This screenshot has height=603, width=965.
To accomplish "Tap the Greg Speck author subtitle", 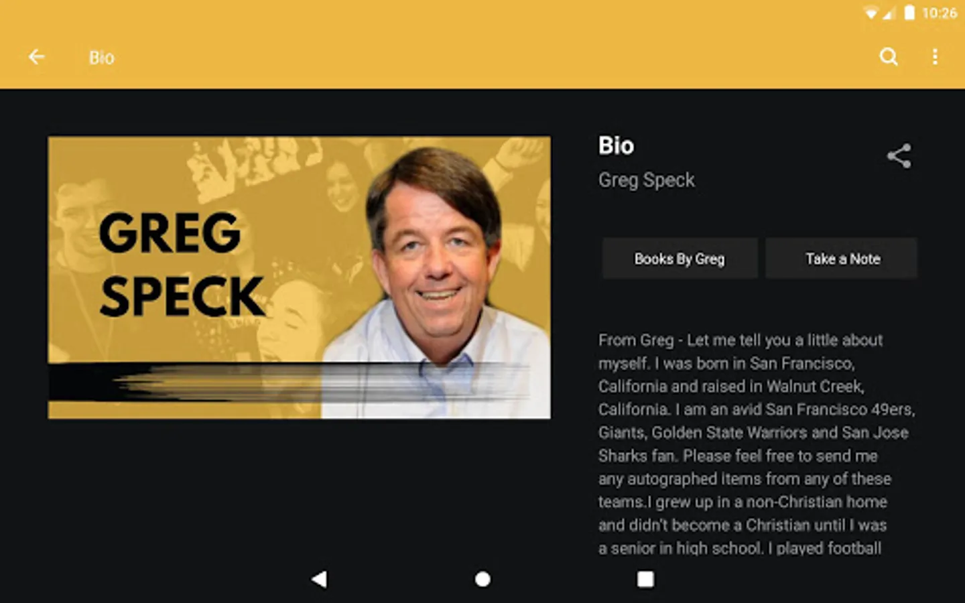I will [647, 180].
